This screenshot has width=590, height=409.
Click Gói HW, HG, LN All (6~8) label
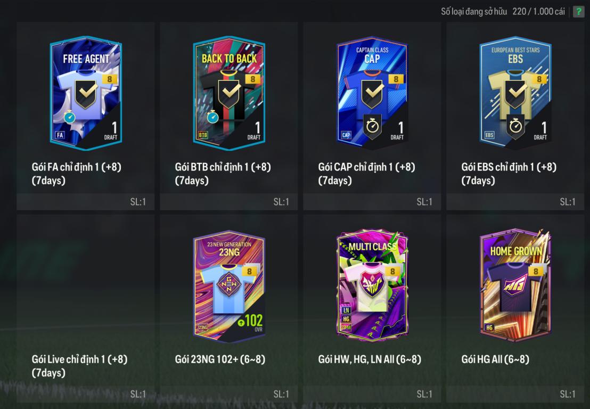[370, 359]
